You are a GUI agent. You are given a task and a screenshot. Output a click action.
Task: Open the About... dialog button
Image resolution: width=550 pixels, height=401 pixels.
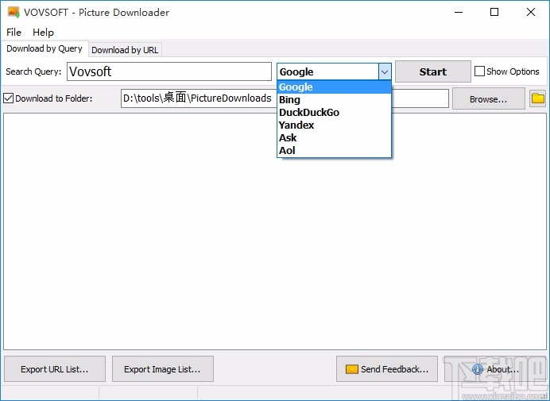tap(495, 369)
